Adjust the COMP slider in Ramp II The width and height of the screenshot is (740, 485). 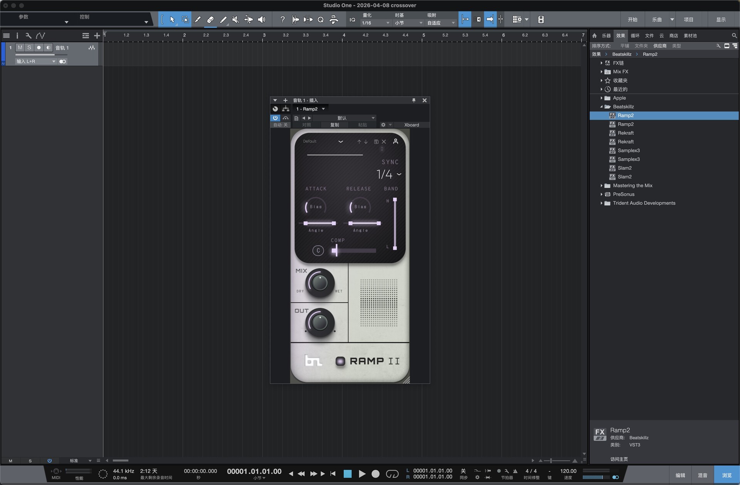[354, 251]
